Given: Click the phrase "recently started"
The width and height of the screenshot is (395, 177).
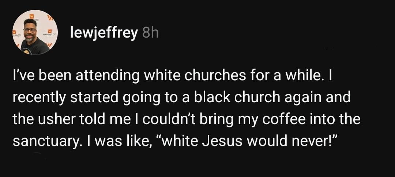Looking at the screenshot, I should coord(65,98).
